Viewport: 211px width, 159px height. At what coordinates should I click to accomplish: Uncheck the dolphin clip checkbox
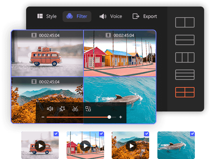click(x=192, y=134)
